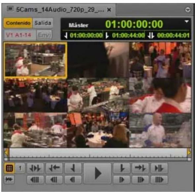This screenshot has width=195, height=192.
Task: Click the Go to Out point button
Action: (x=140, y=168)
